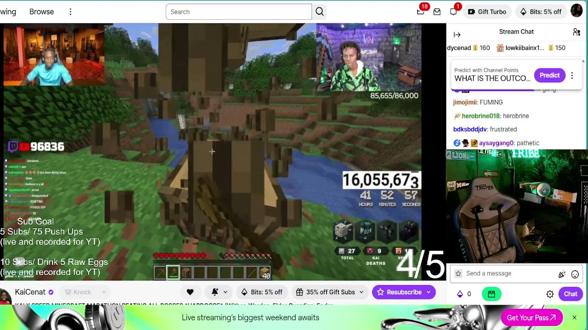Open the speech bubble icon with 1 badge

point(453,11)
